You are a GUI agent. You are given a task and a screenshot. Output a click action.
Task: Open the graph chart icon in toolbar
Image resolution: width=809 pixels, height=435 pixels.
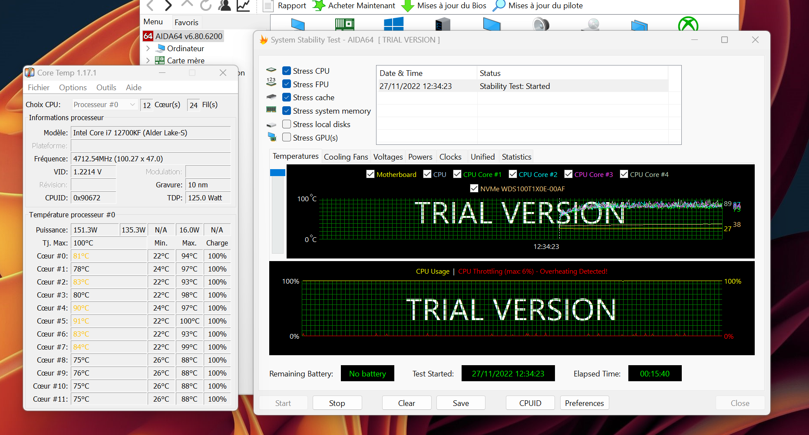243,6
